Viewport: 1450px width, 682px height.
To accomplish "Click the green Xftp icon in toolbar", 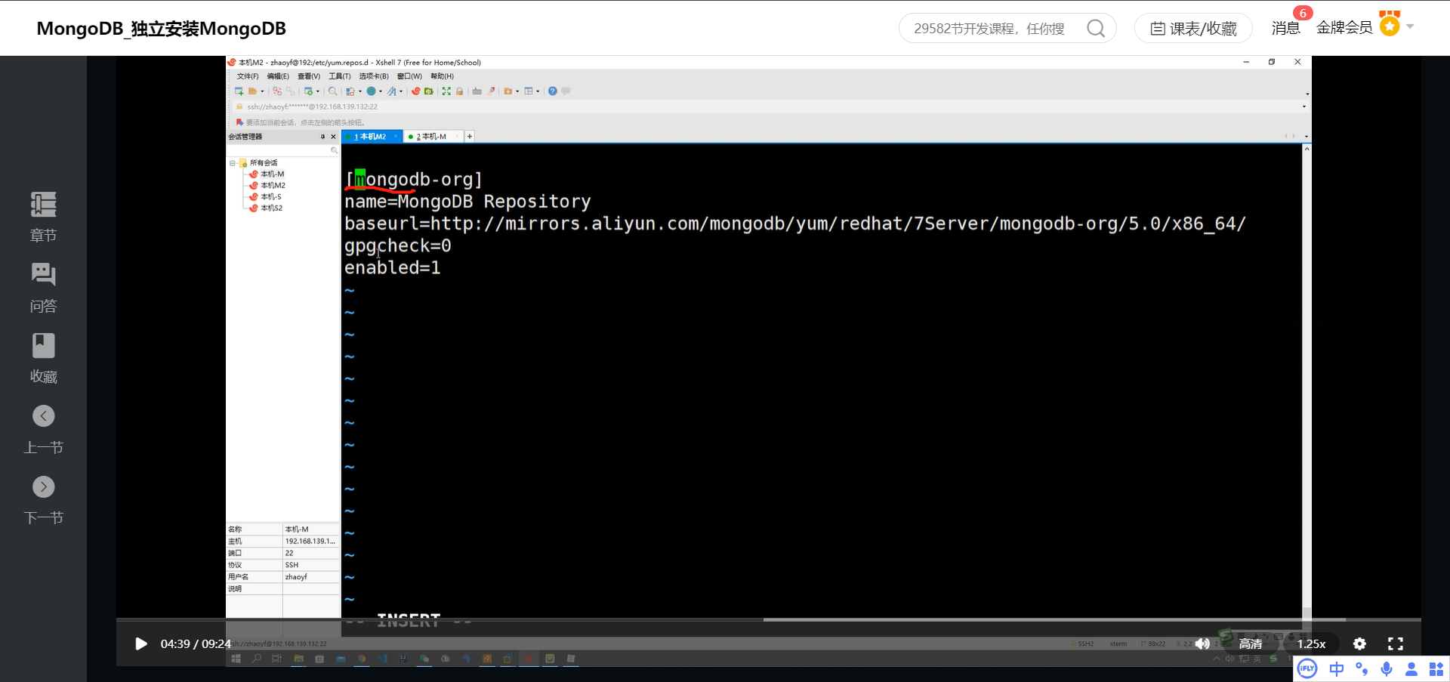I will coord(429,91).
